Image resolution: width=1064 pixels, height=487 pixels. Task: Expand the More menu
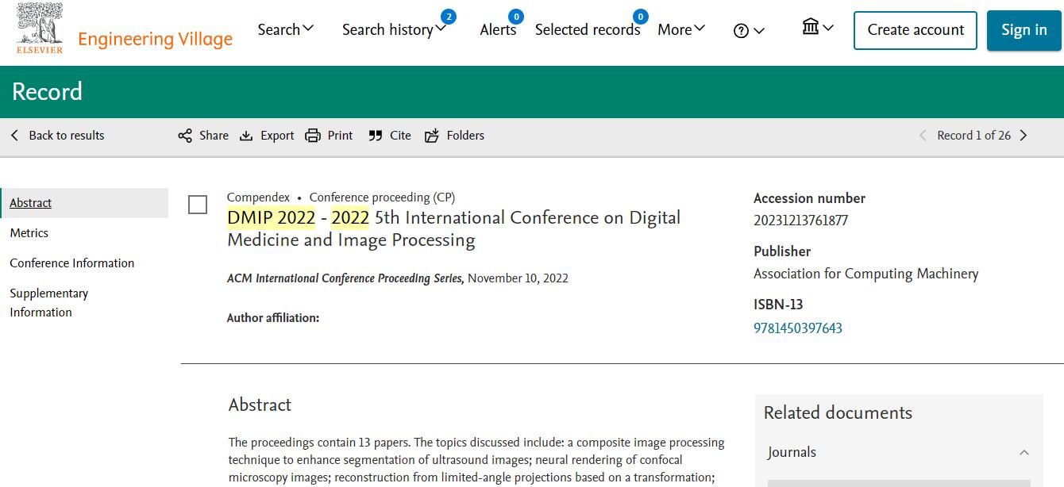[x=681, y=29]
